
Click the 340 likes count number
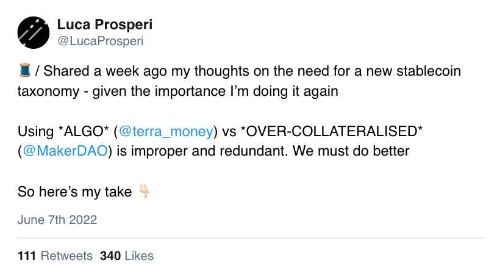click(x=110, y=256)
